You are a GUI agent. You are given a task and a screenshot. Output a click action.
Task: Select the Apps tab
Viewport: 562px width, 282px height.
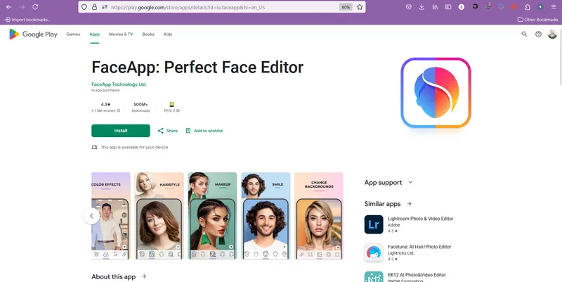coord(95,34)
